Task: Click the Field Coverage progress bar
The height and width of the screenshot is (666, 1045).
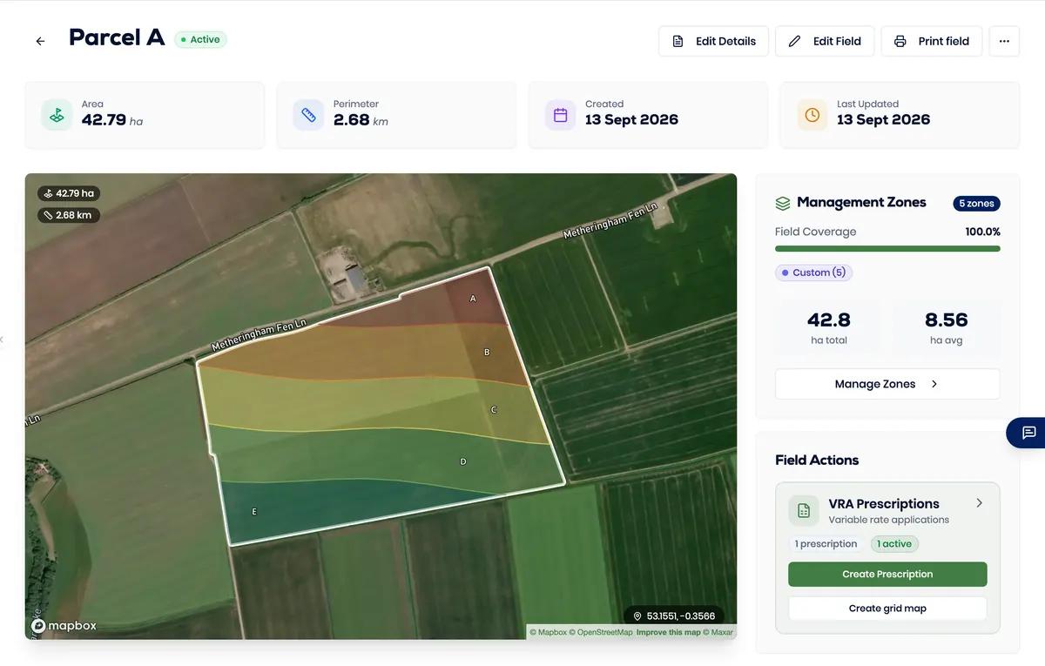Action: tap(887, 249)
